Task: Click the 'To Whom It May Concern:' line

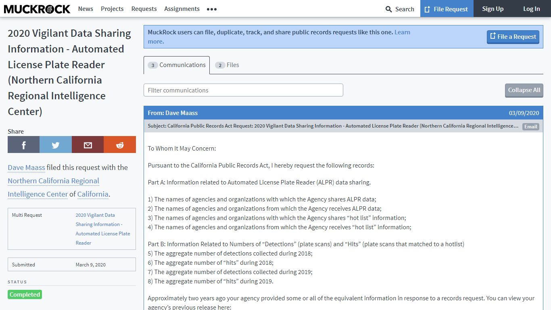Action: click(182, 149)
